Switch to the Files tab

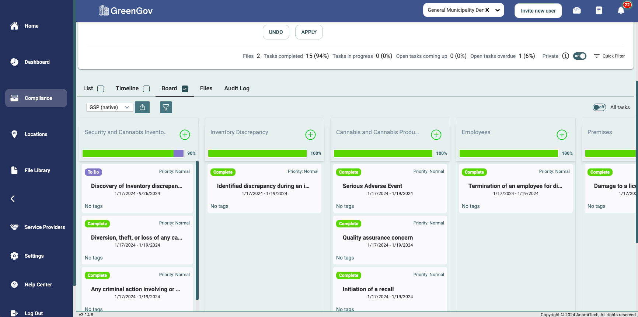[x=206, y=88]
